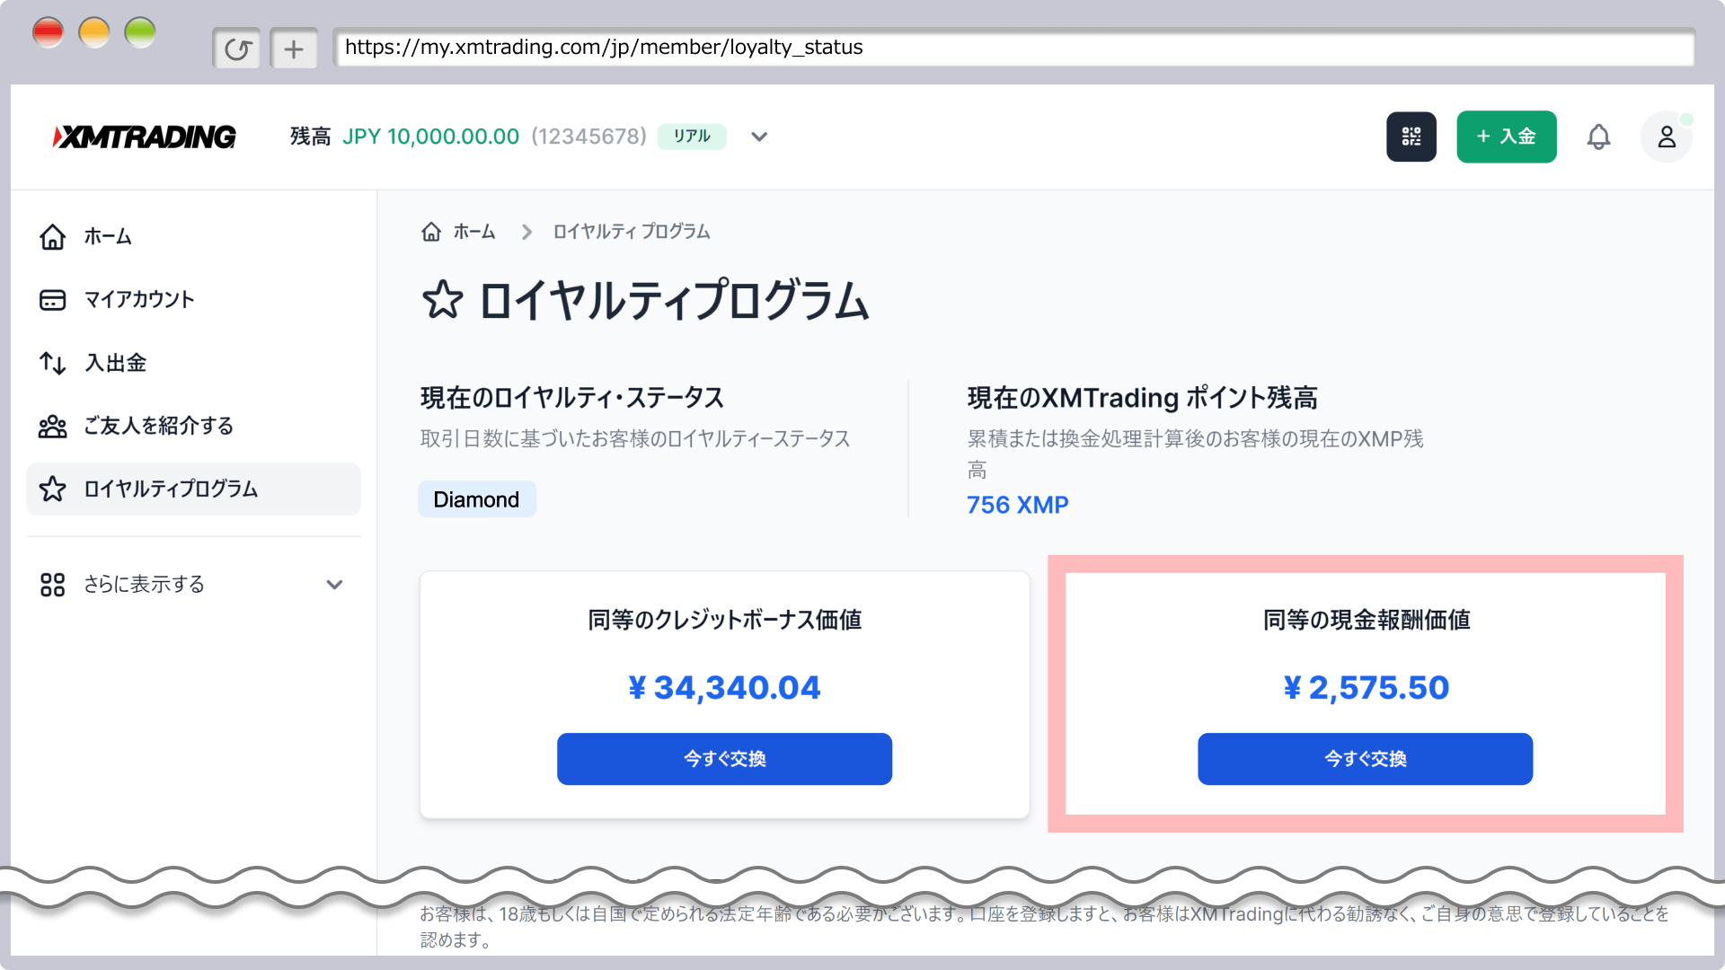The image size is (1725, 970).
Task: Click the browser address bar
Action: 1013,48
